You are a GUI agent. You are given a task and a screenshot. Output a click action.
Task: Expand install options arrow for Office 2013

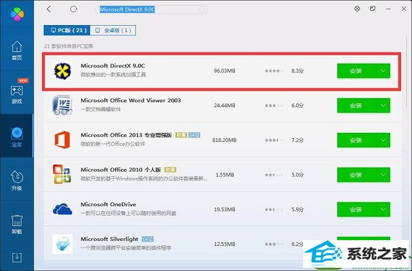tap(384, 140)
